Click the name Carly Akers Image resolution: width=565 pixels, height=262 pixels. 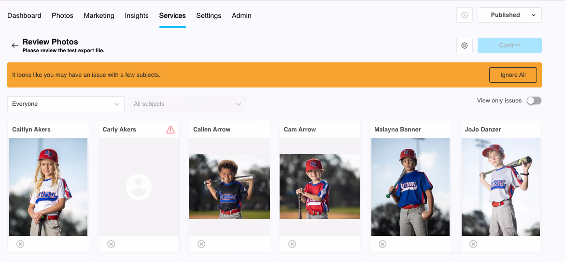pos(119,130)
